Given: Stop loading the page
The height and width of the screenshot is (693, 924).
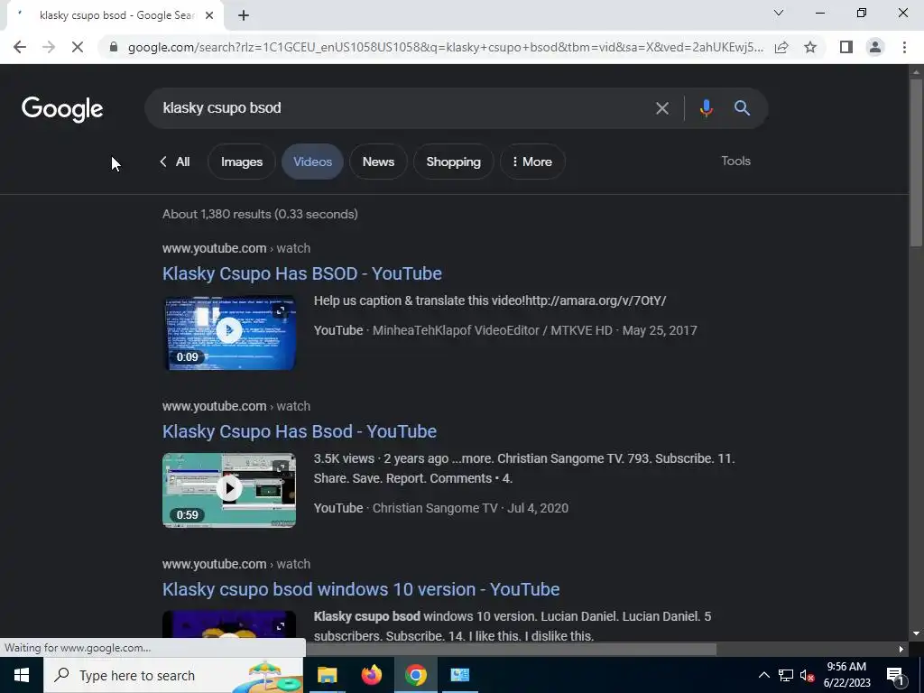Looking at the screenshot, I should (x=78, y=47).
